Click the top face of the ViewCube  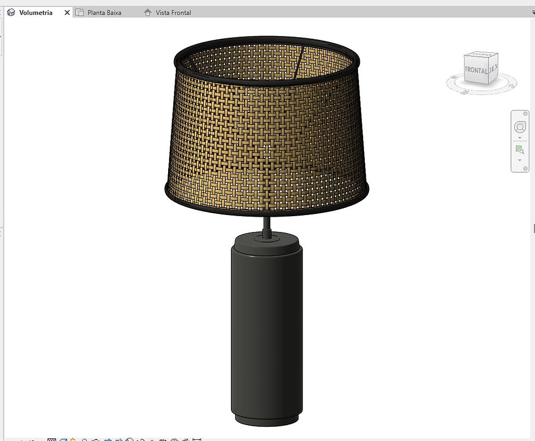click(481, 54)
